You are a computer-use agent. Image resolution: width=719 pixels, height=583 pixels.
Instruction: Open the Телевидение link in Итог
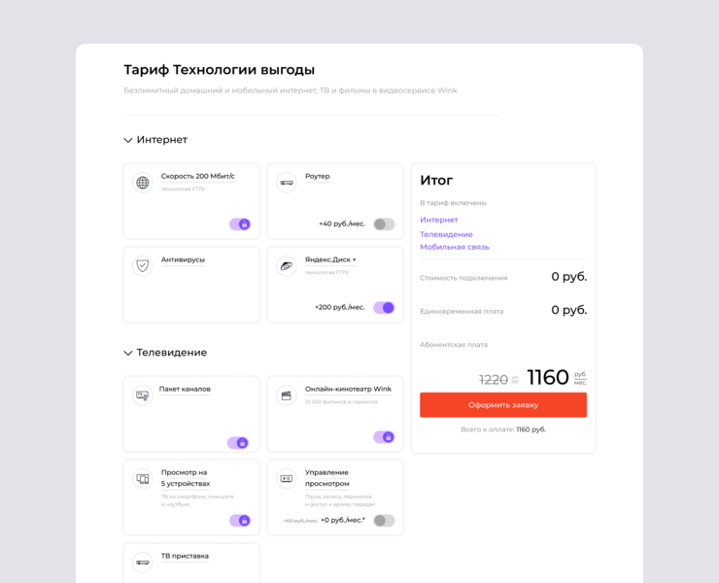tap(446, 234)
